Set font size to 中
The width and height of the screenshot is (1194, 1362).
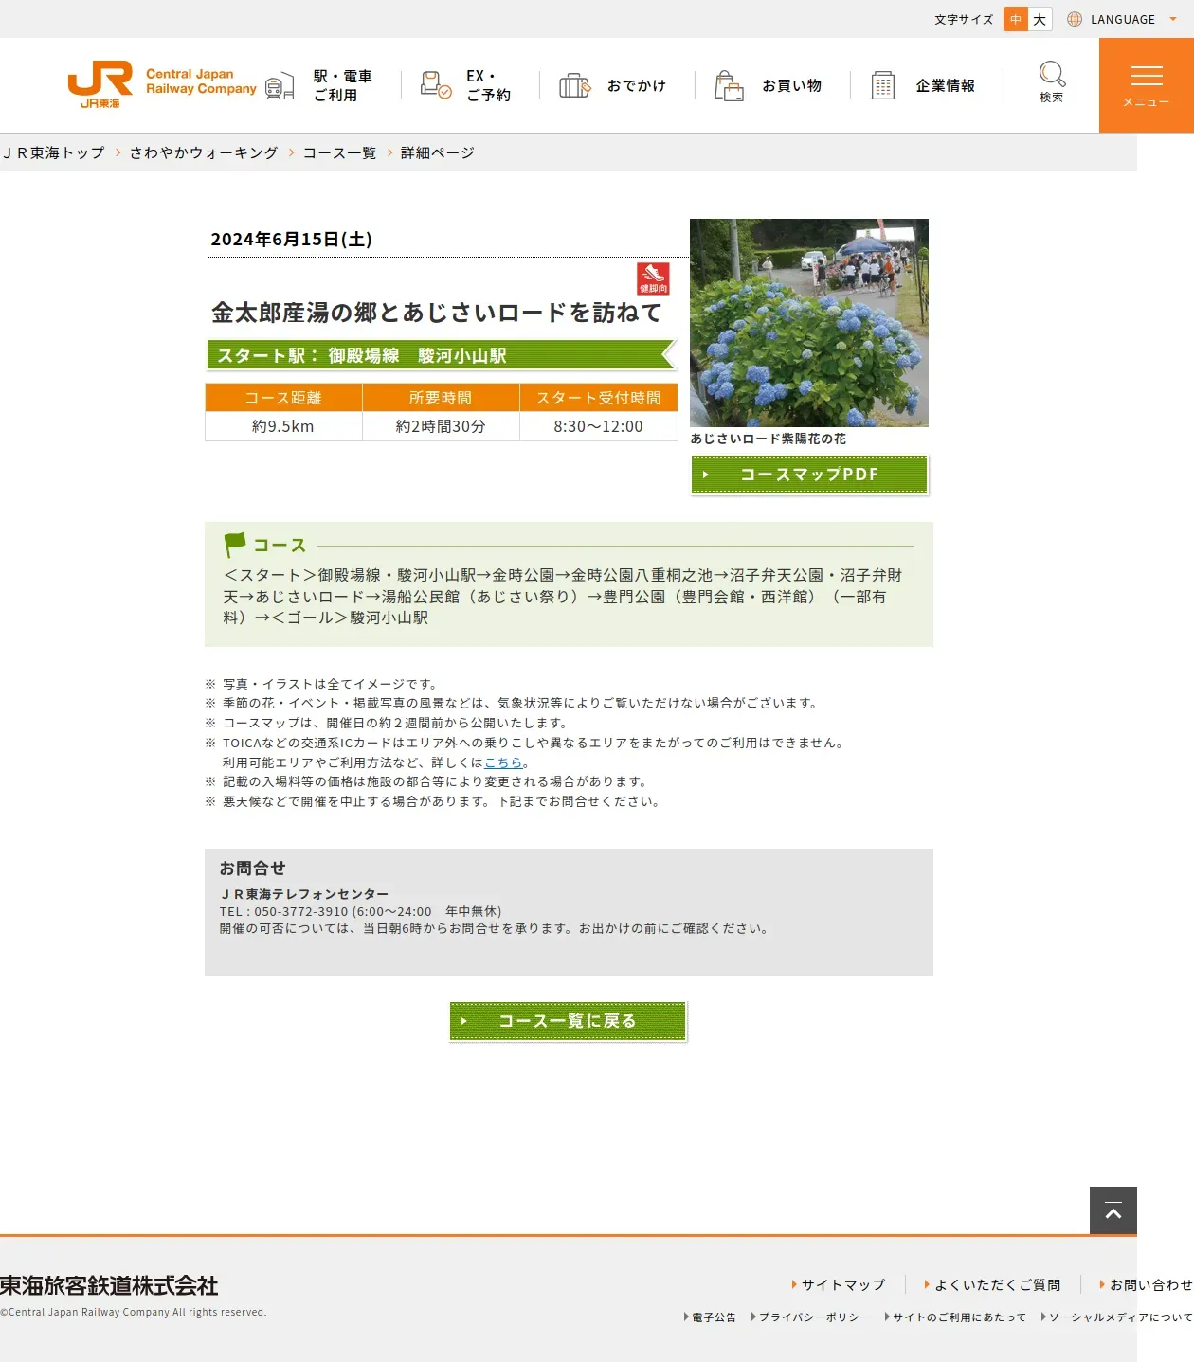tap(1016, 19)
